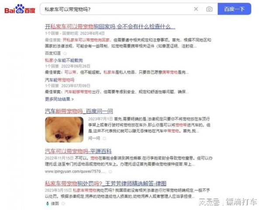Viewport: 262px width, 210px height.
Task: Click the Baidu logo
Action: pyautogui.click(x=20, y=9)
